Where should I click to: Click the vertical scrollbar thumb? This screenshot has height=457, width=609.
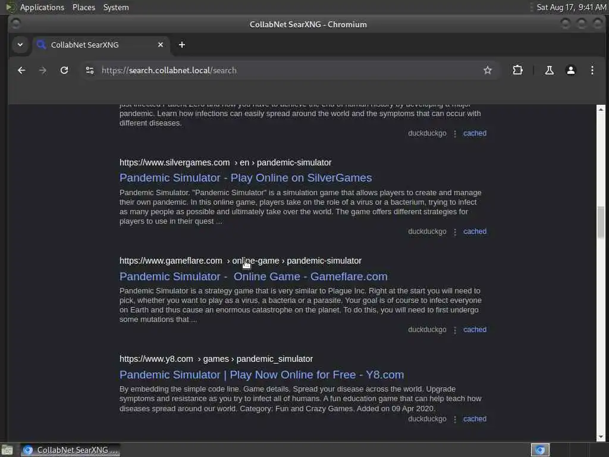(601, 223)
